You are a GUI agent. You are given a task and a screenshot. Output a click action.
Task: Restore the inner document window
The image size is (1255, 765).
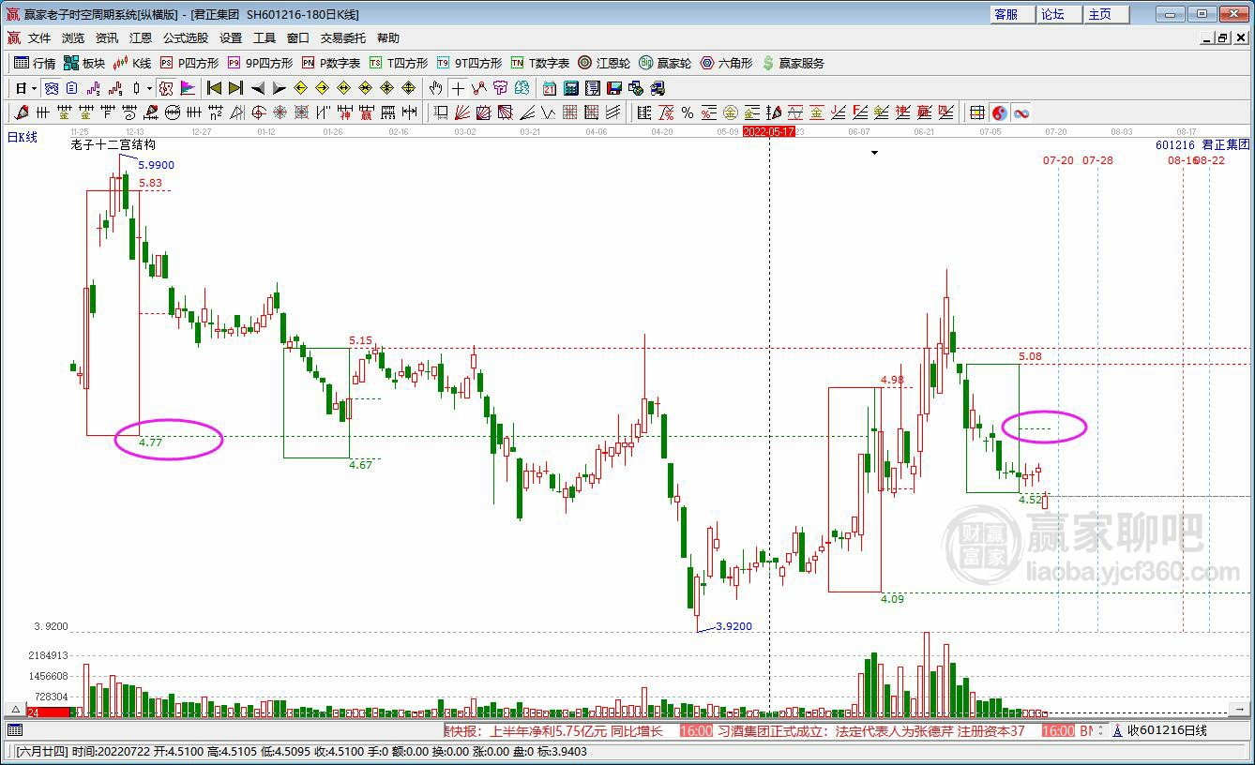1222,38
